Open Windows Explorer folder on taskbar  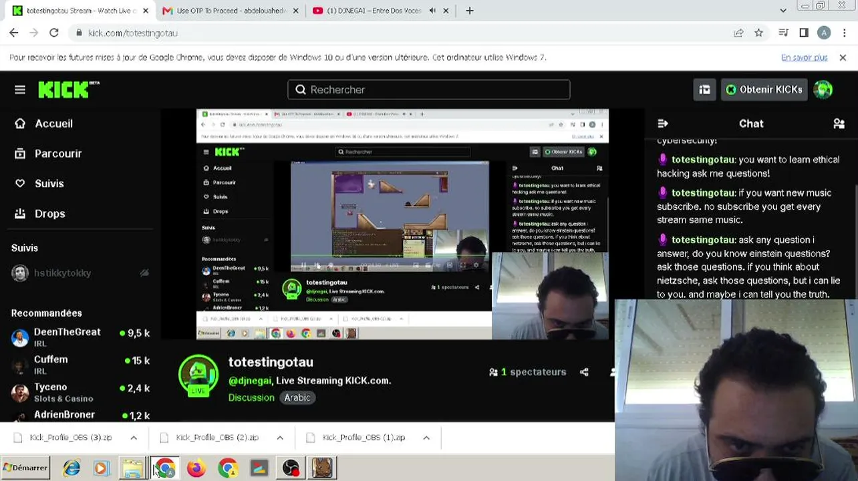pyautogui.click(x=133, y=468)
